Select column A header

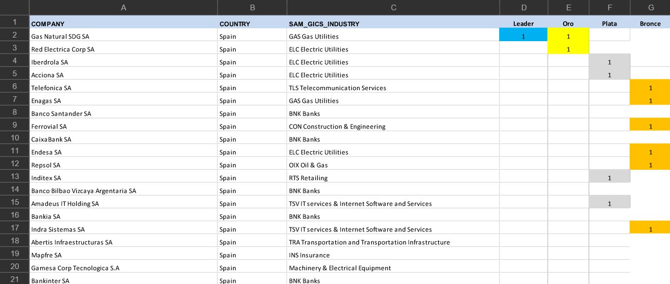[x=123, y=7]
